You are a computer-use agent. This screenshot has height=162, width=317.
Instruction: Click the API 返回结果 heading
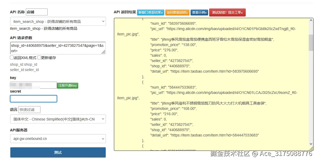pos(125,12)
